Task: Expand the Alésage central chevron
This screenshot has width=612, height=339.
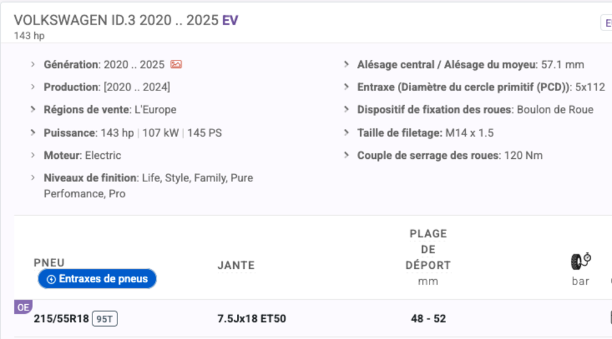Action: (x=346, y=64)
